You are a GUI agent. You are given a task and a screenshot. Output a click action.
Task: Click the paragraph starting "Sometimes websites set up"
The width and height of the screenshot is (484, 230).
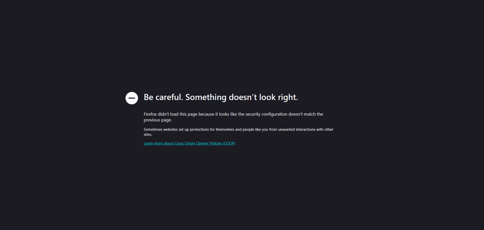[239, 132]
